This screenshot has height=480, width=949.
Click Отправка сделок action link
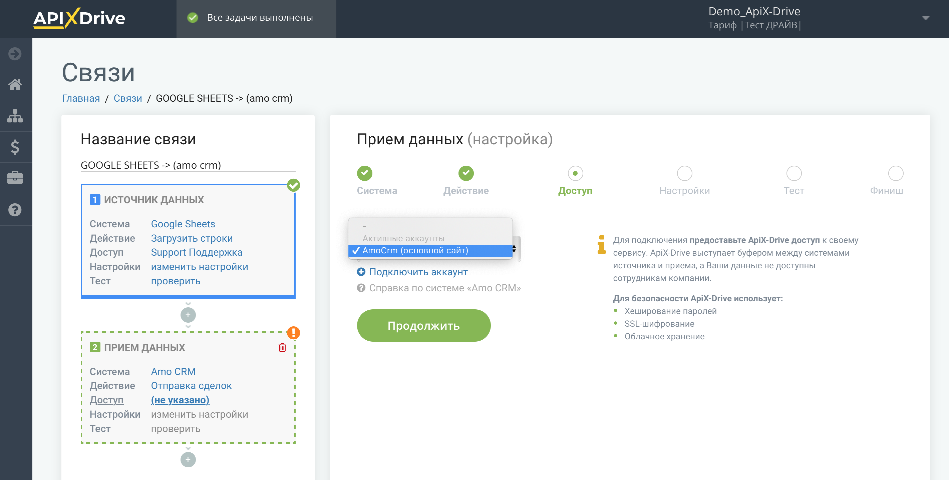pyautogui.click(x=191, y=386)
